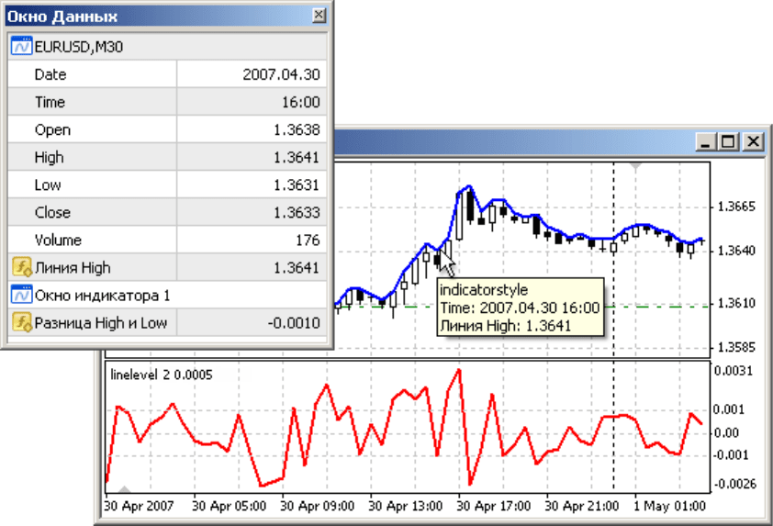
Task: Minimize the chart window
Action: tap(705, 141)
